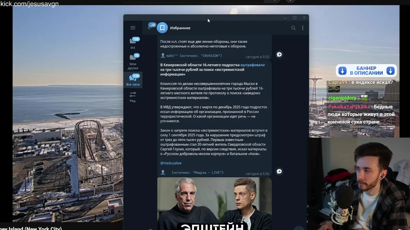Select the Все чаты folder
The height and width of the screenshot is (230, 410).
(133, 80)
